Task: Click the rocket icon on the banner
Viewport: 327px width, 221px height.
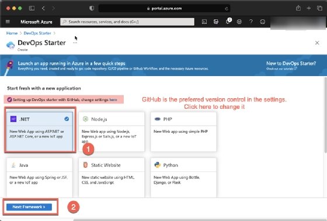Action: 9,68
